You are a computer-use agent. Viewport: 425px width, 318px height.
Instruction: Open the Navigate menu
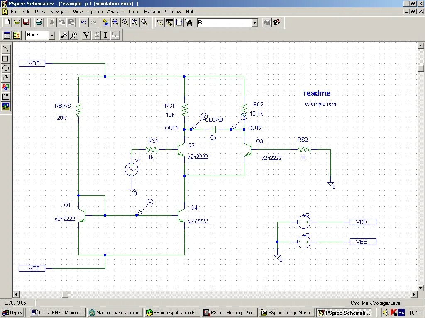[x=59, y=12]
